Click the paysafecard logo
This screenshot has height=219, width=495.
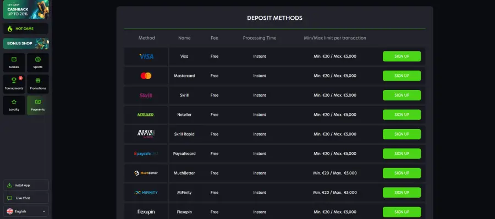tap(146, 154)
